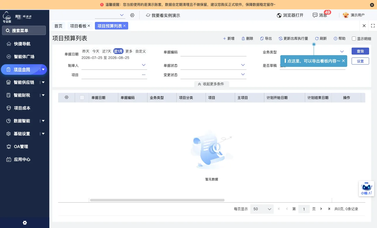Click the horizontal table scrollbar
This screenshot has width=377, height=228.
coord(157,200)
